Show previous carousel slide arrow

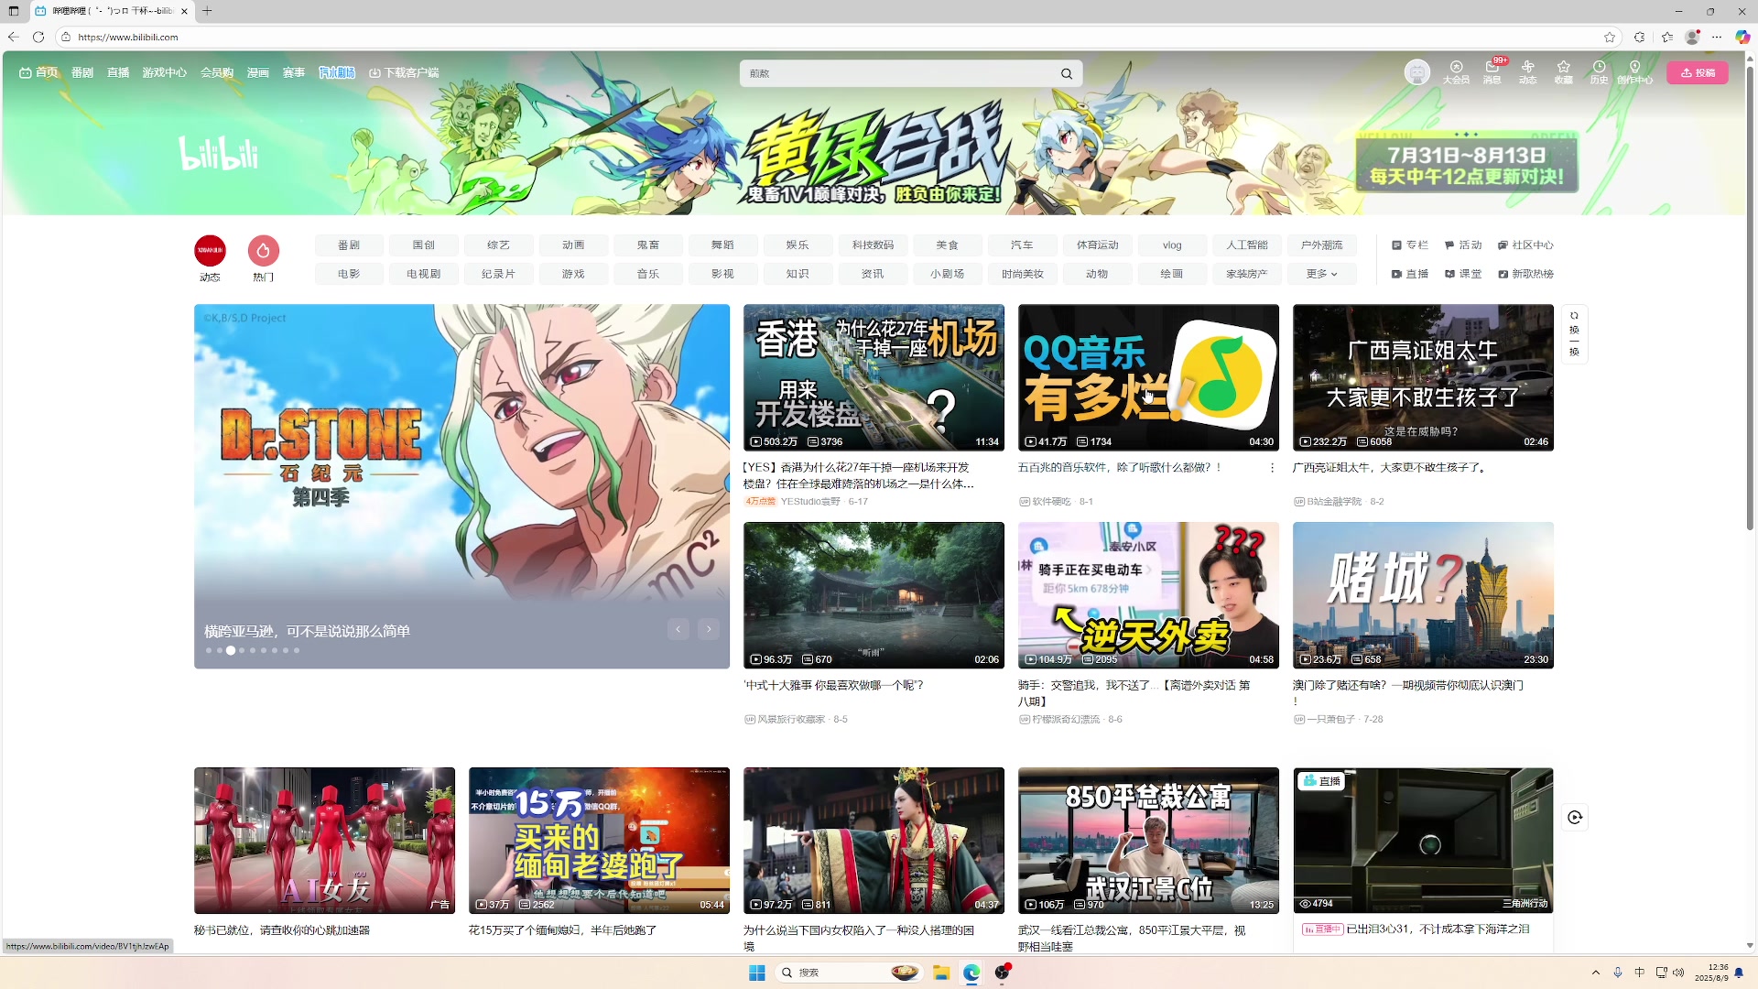(x=678, y=629)
